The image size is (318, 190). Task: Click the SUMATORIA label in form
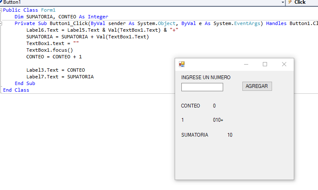pyautogui.click(x=195, y=135)
